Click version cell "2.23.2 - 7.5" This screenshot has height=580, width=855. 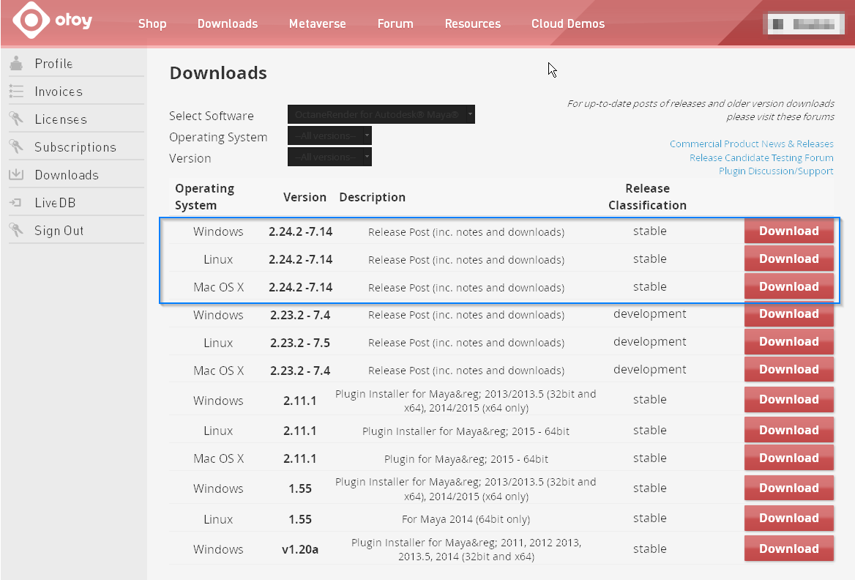(300, 343)
